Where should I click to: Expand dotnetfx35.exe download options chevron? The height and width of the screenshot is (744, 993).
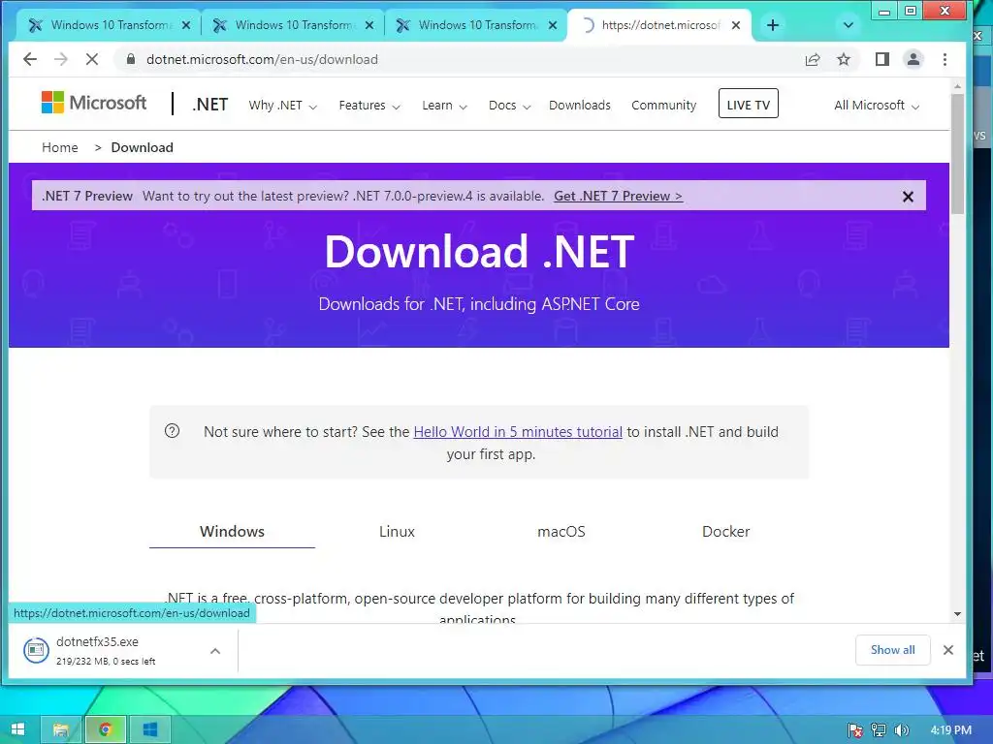point(215,650)
